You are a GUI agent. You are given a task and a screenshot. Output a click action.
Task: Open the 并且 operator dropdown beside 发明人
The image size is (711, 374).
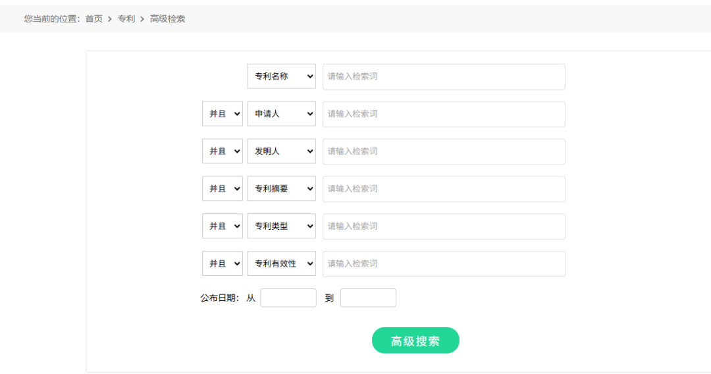pyautogui.click(x=223, y=151)
